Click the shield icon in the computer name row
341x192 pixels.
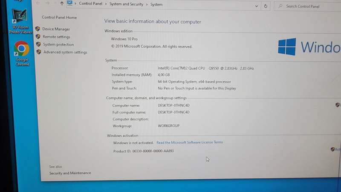point(338,105)
